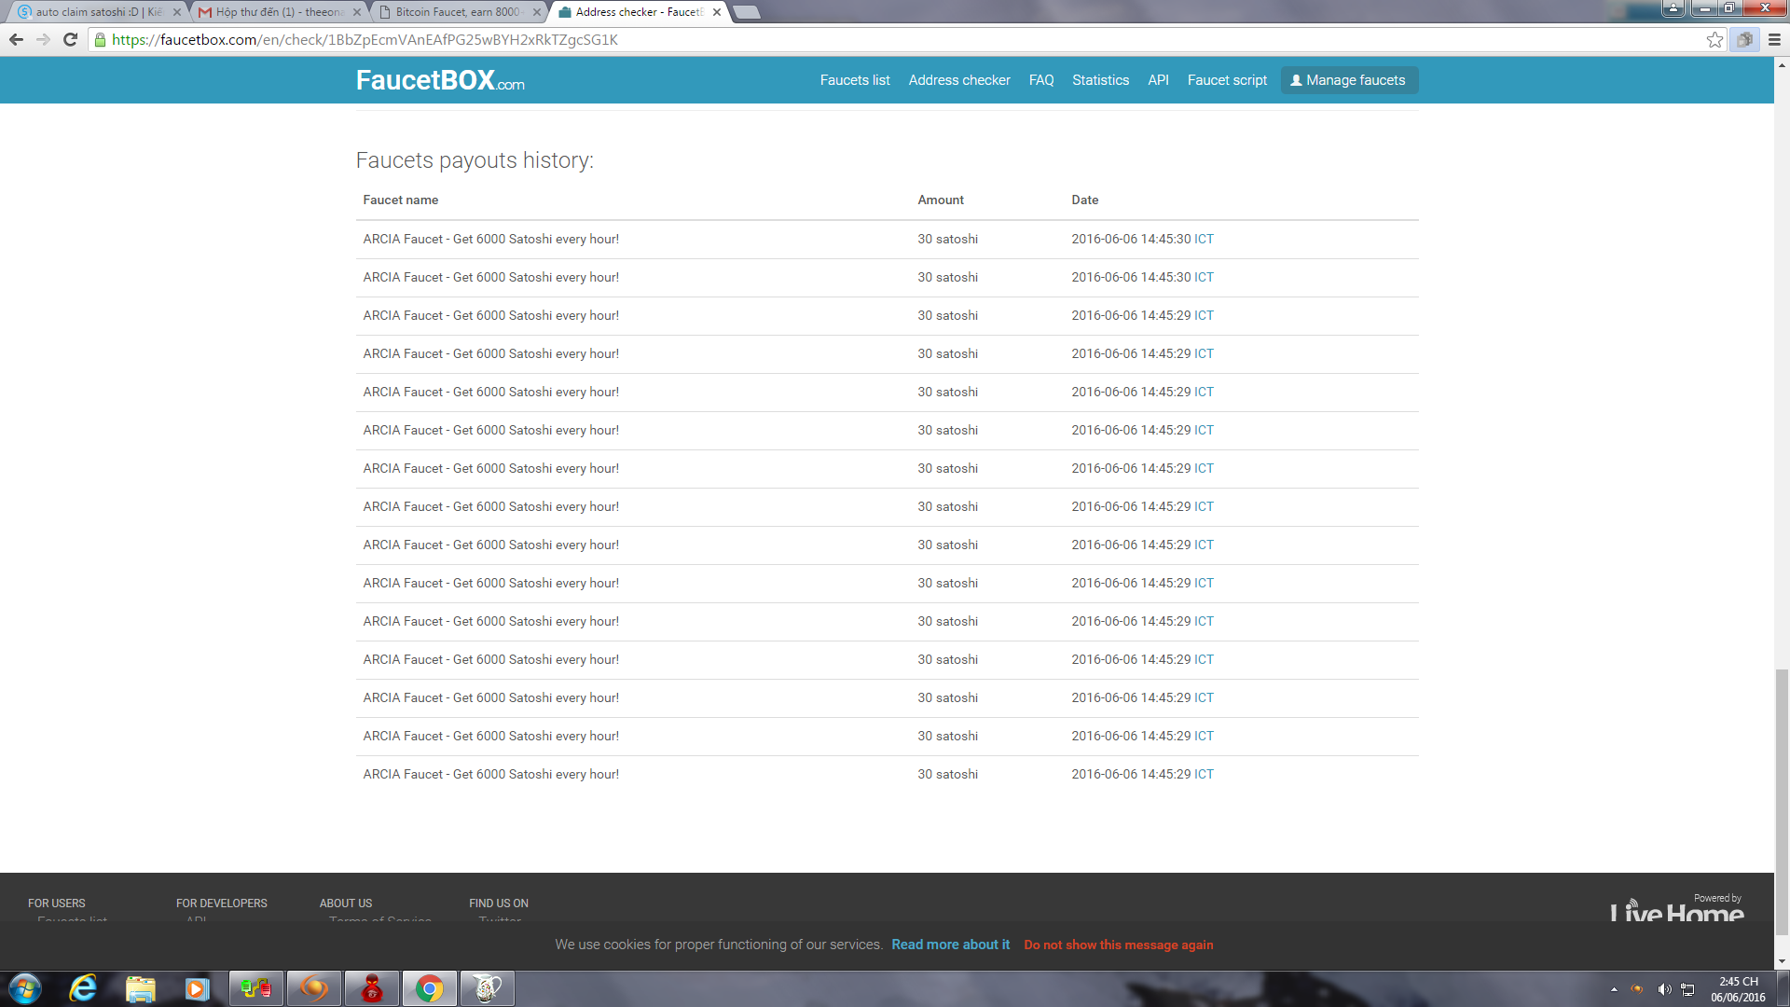Screen dimensions: 1790x1007
Task: Open the Faucets list nav link
Action: (x=854, y=80)
